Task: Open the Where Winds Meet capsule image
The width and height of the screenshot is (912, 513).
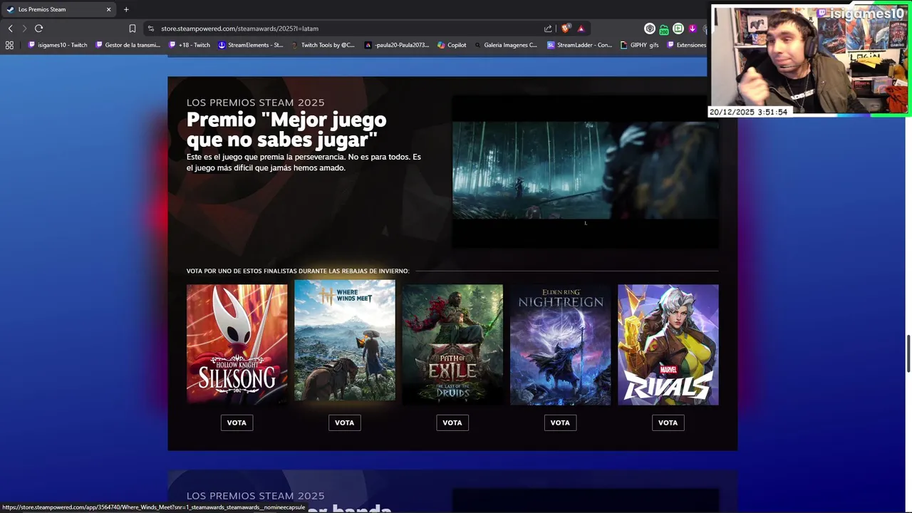Action: 345,340
